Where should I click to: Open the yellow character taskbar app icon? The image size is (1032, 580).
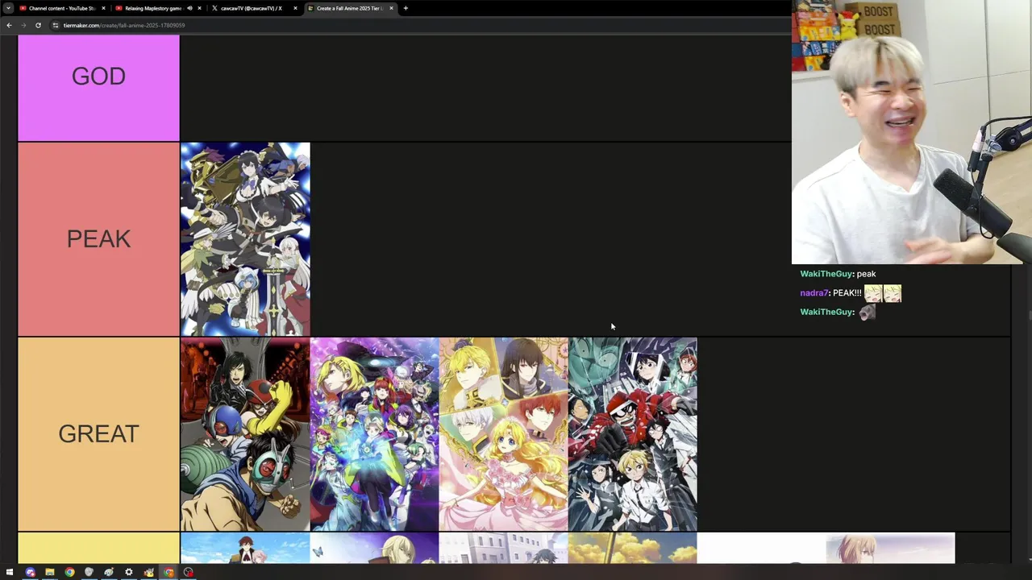pos(148,573)
